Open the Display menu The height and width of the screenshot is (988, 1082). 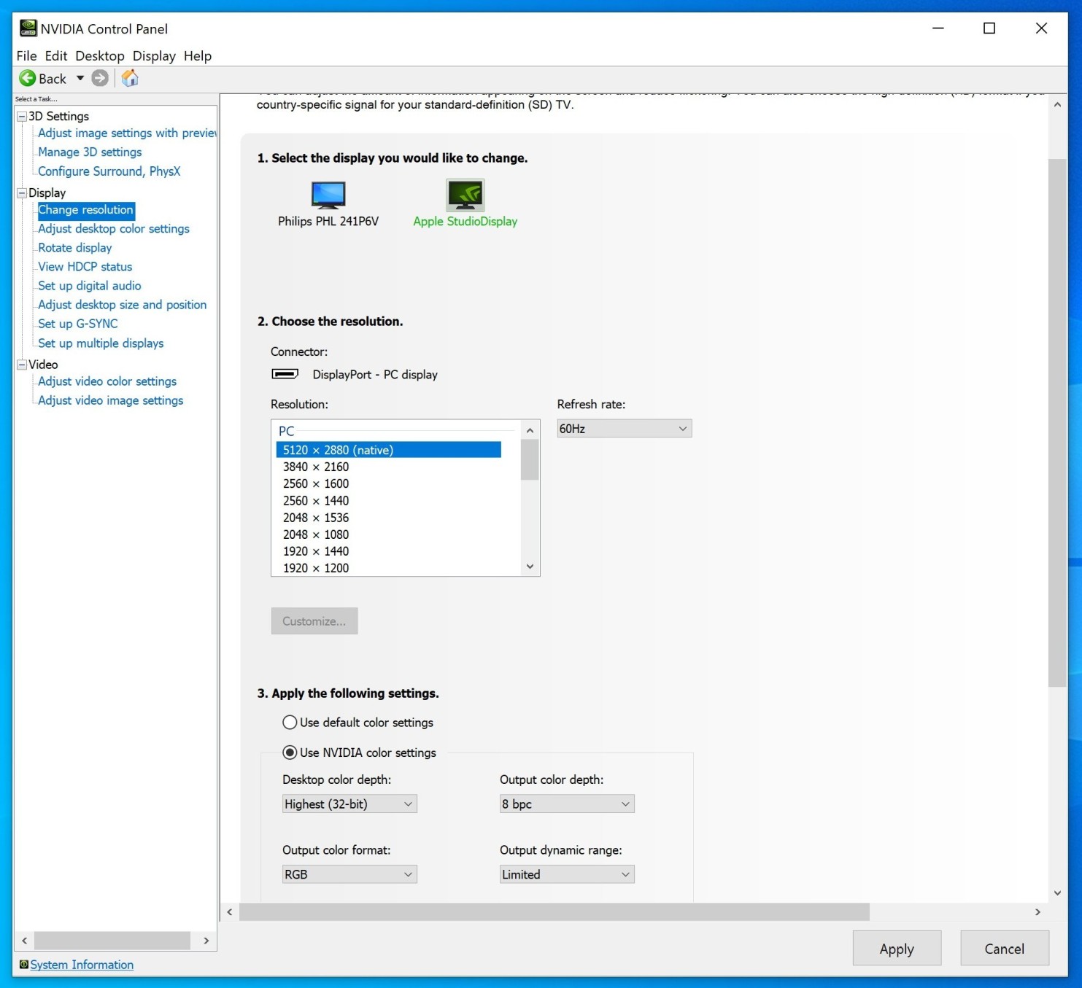coord(154,55)
